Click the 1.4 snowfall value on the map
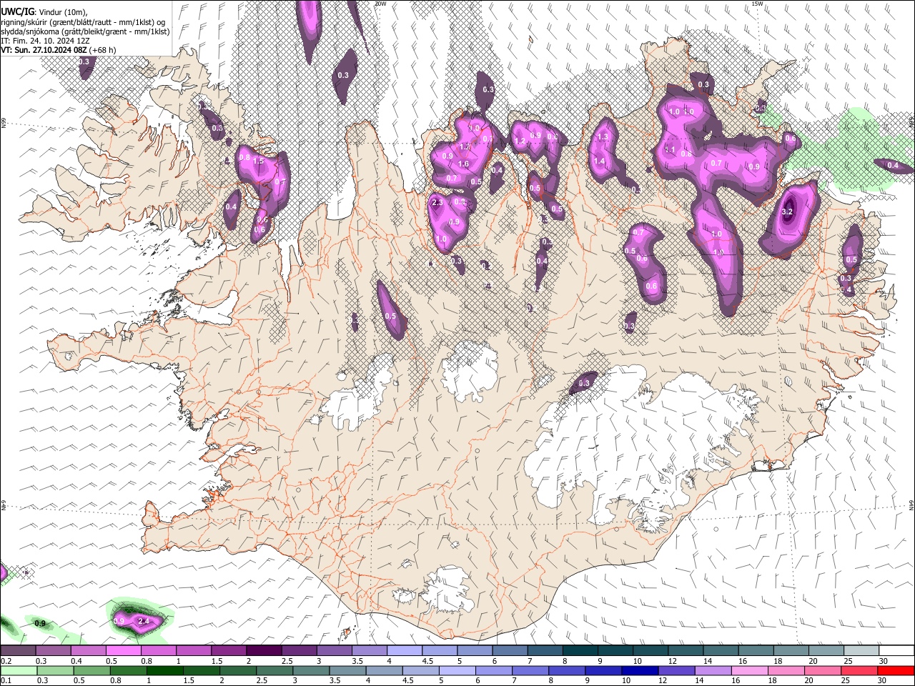Screen dimensions: 915x686 click(x=599, y=161)
